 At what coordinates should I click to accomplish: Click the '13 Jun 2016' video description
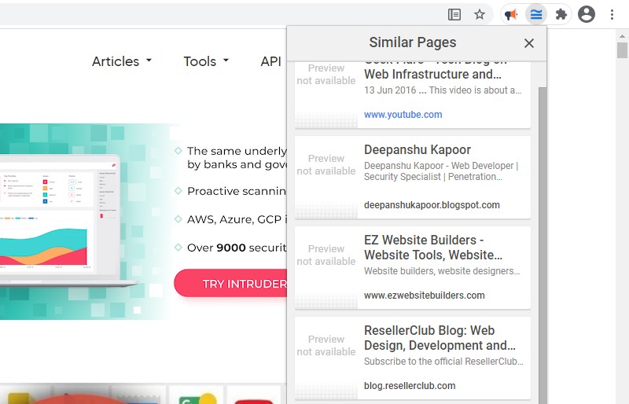click(443, 90)
